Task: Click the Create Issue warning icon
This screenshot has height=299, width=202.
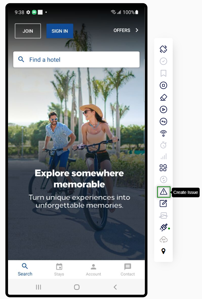Action: tap(163, 192)
